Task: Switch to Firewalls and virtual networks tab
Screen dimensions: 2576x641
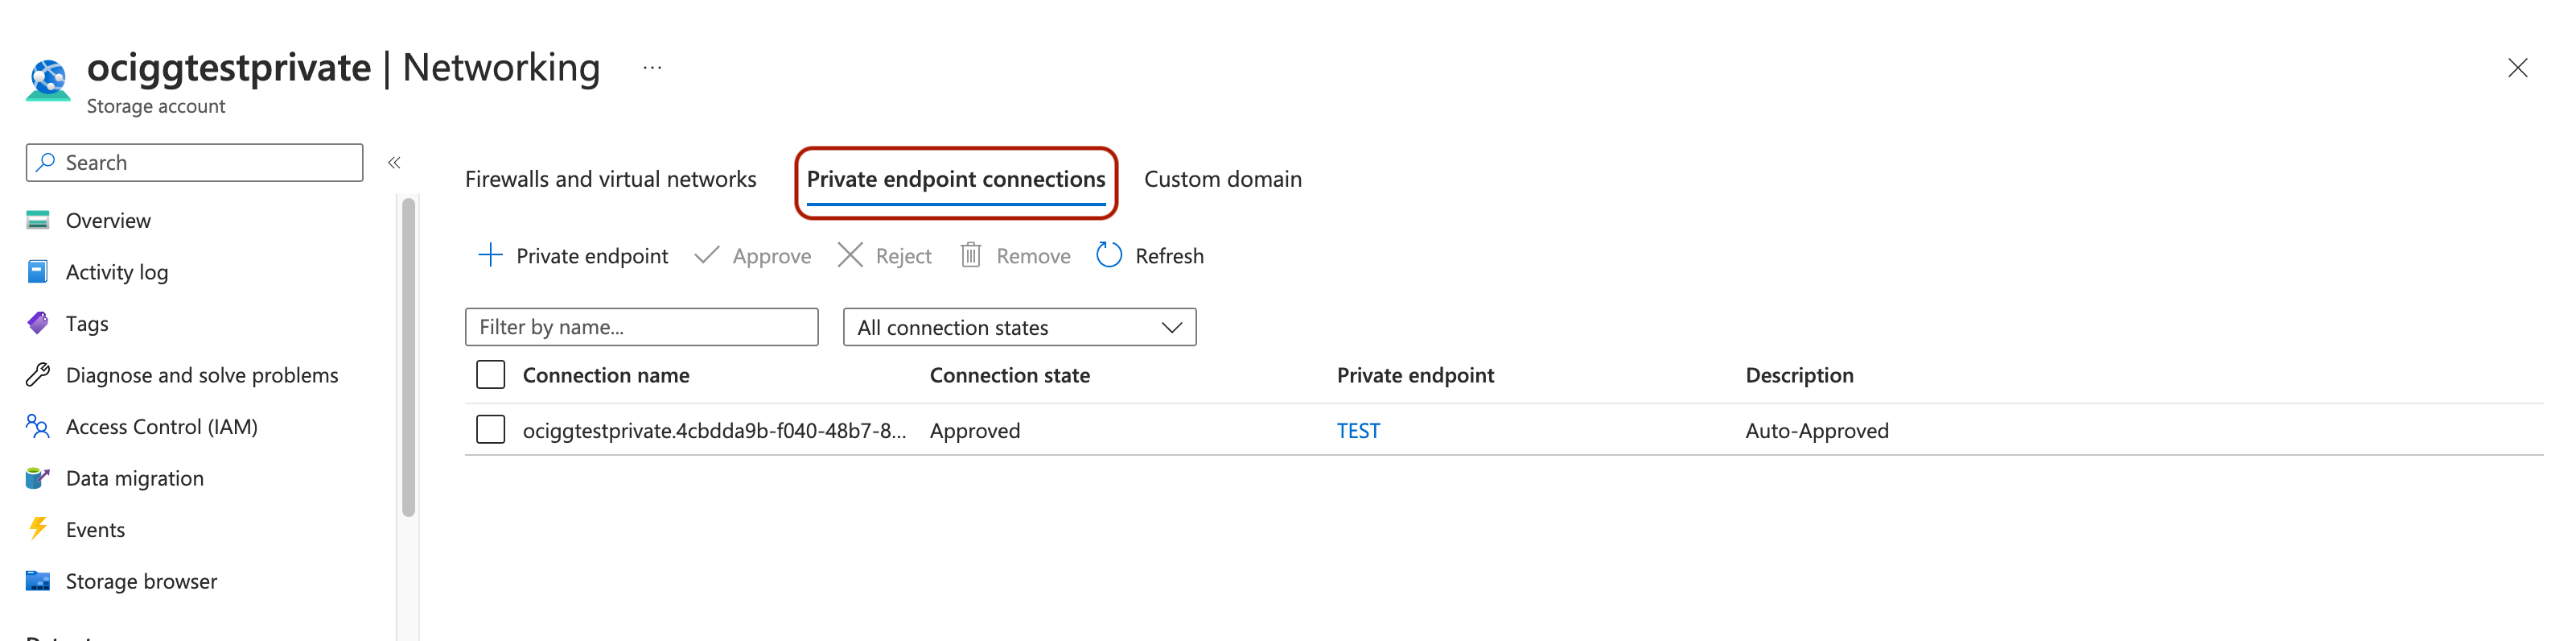Action: tap(610, 180)
